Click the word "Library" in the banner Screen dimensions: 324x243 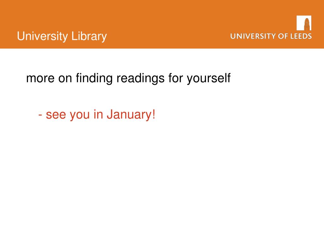(89, 36)
